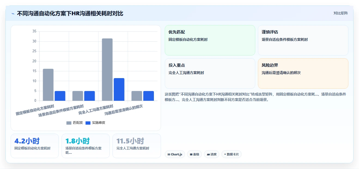
Task: Click the Chart.js chip icon
Action: point(169,154)
